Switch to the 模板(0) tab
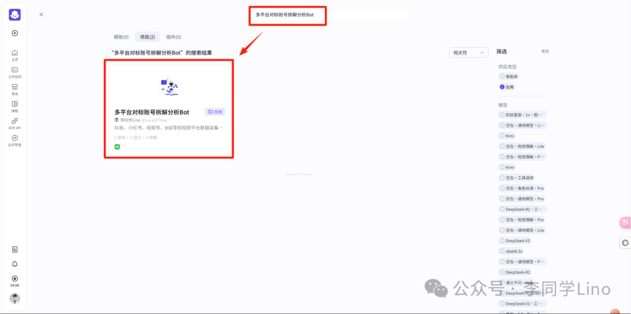 tap(121, 37)
